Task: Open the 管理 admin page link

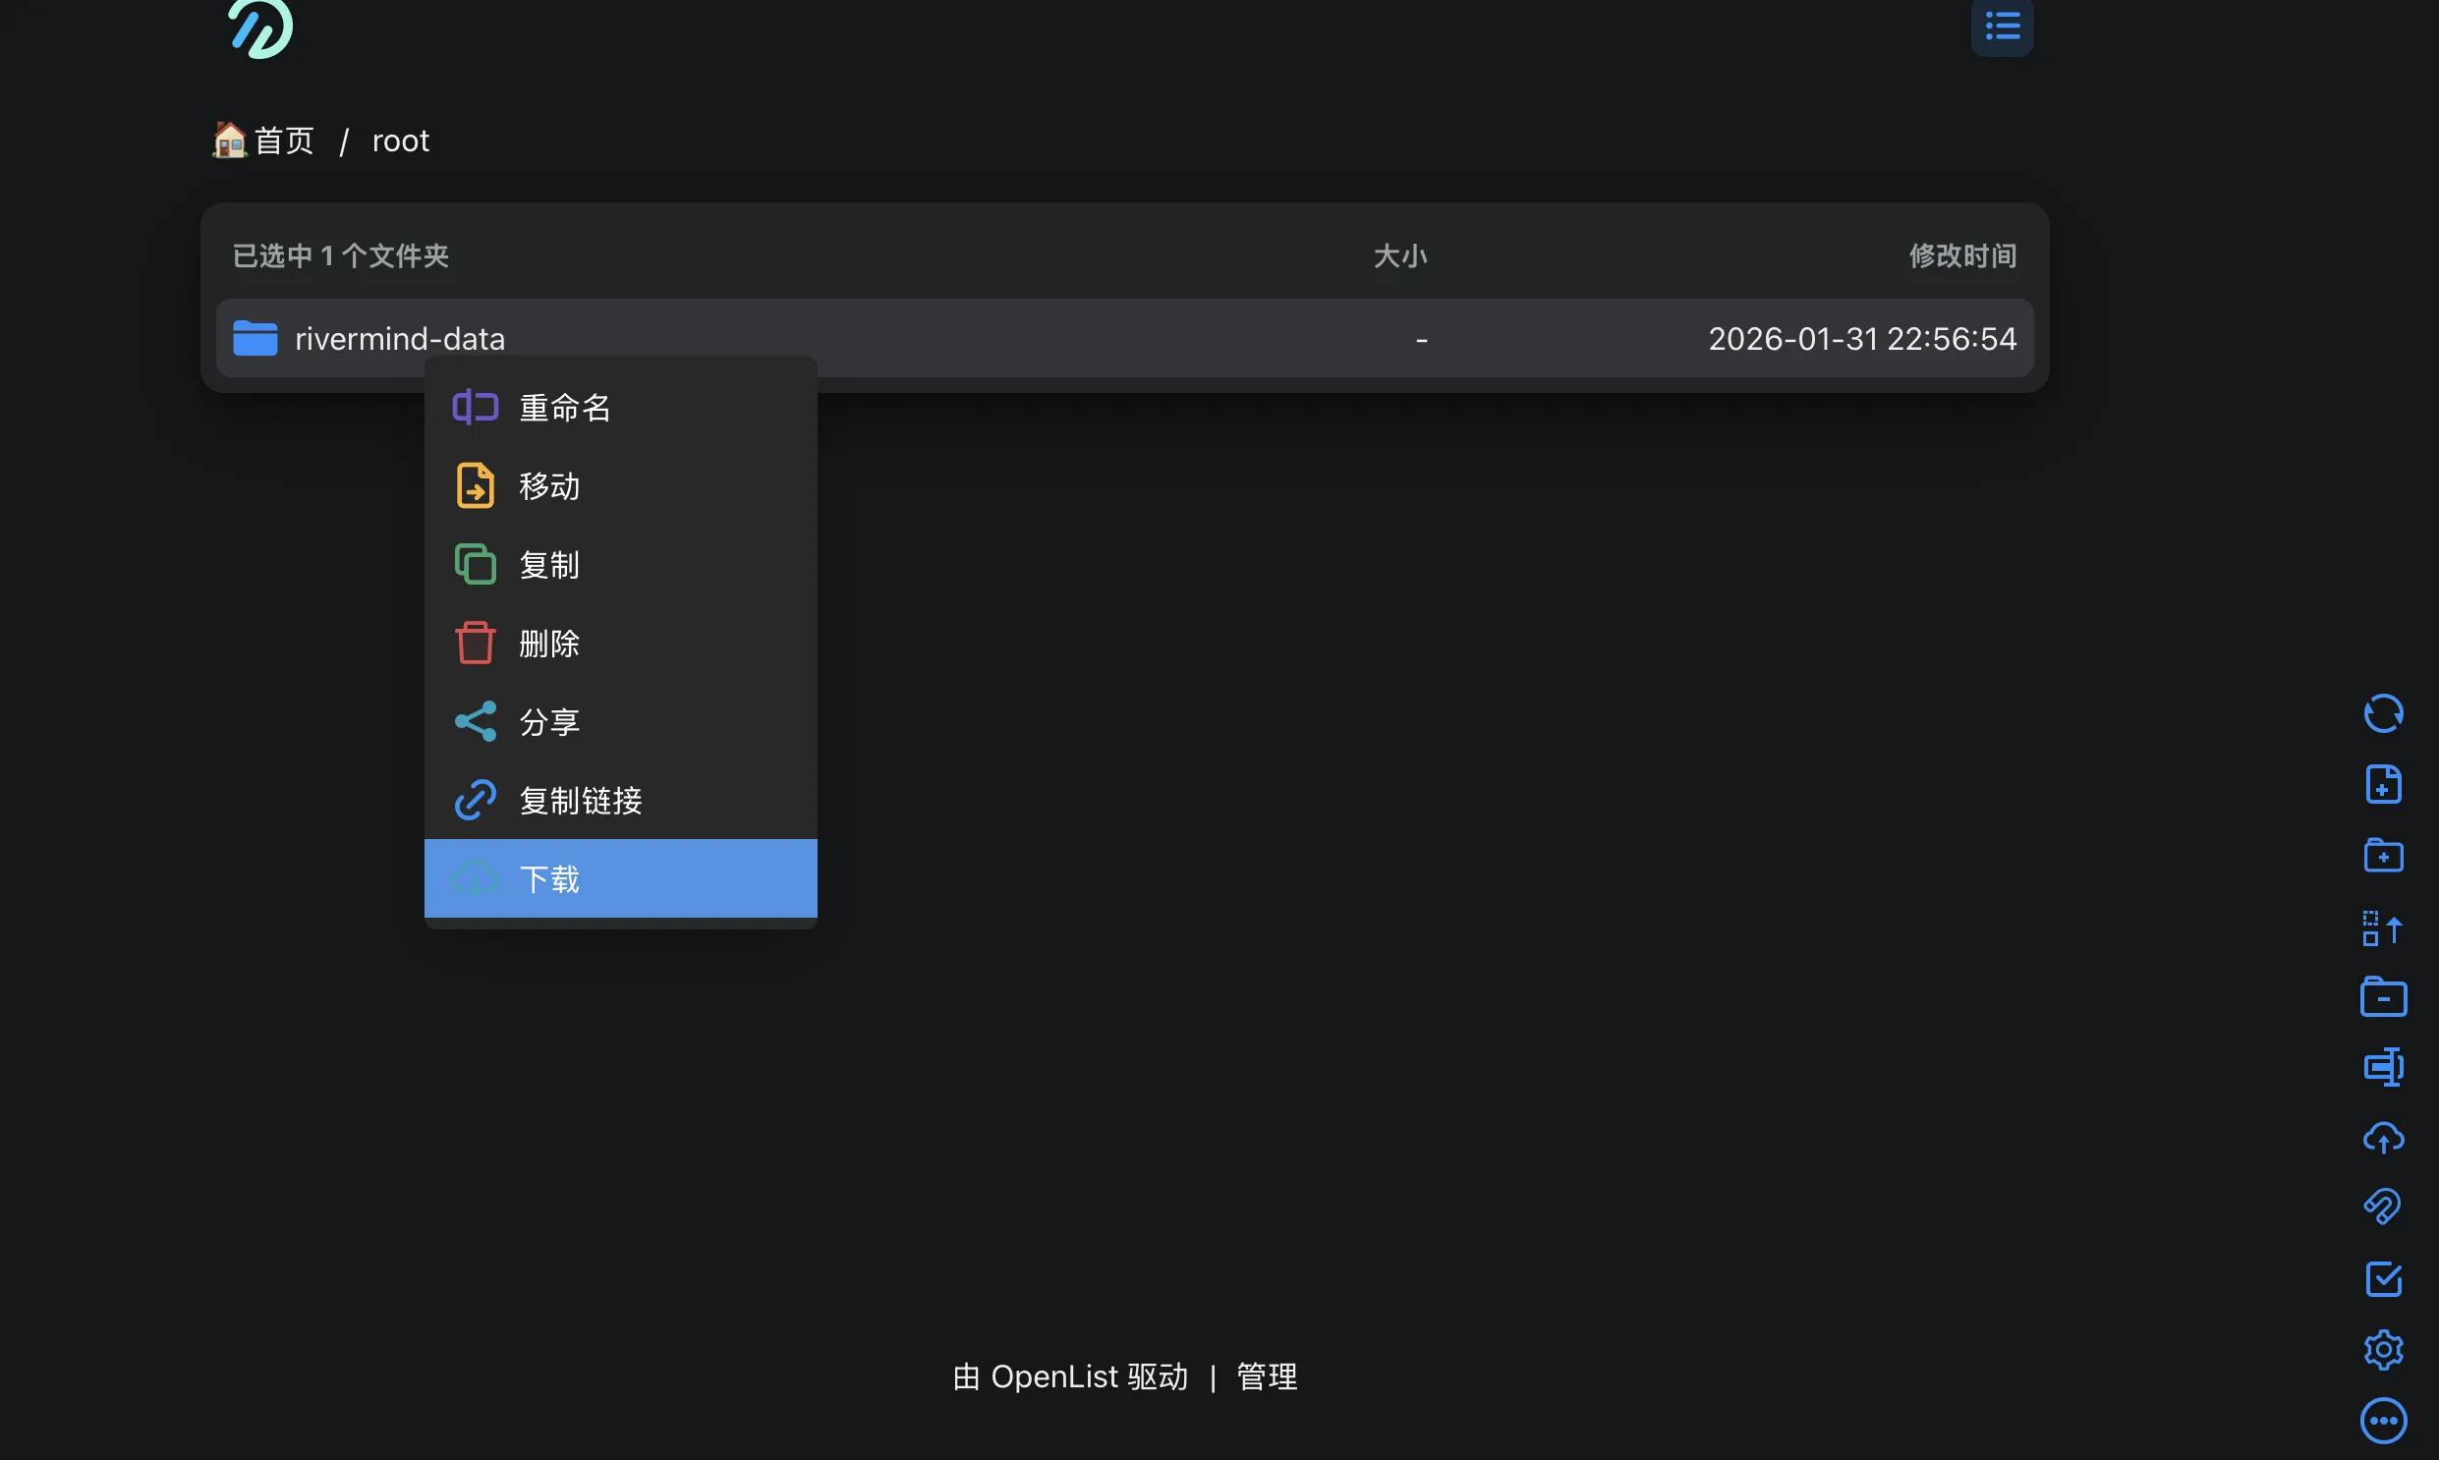Action: 1267,1376
